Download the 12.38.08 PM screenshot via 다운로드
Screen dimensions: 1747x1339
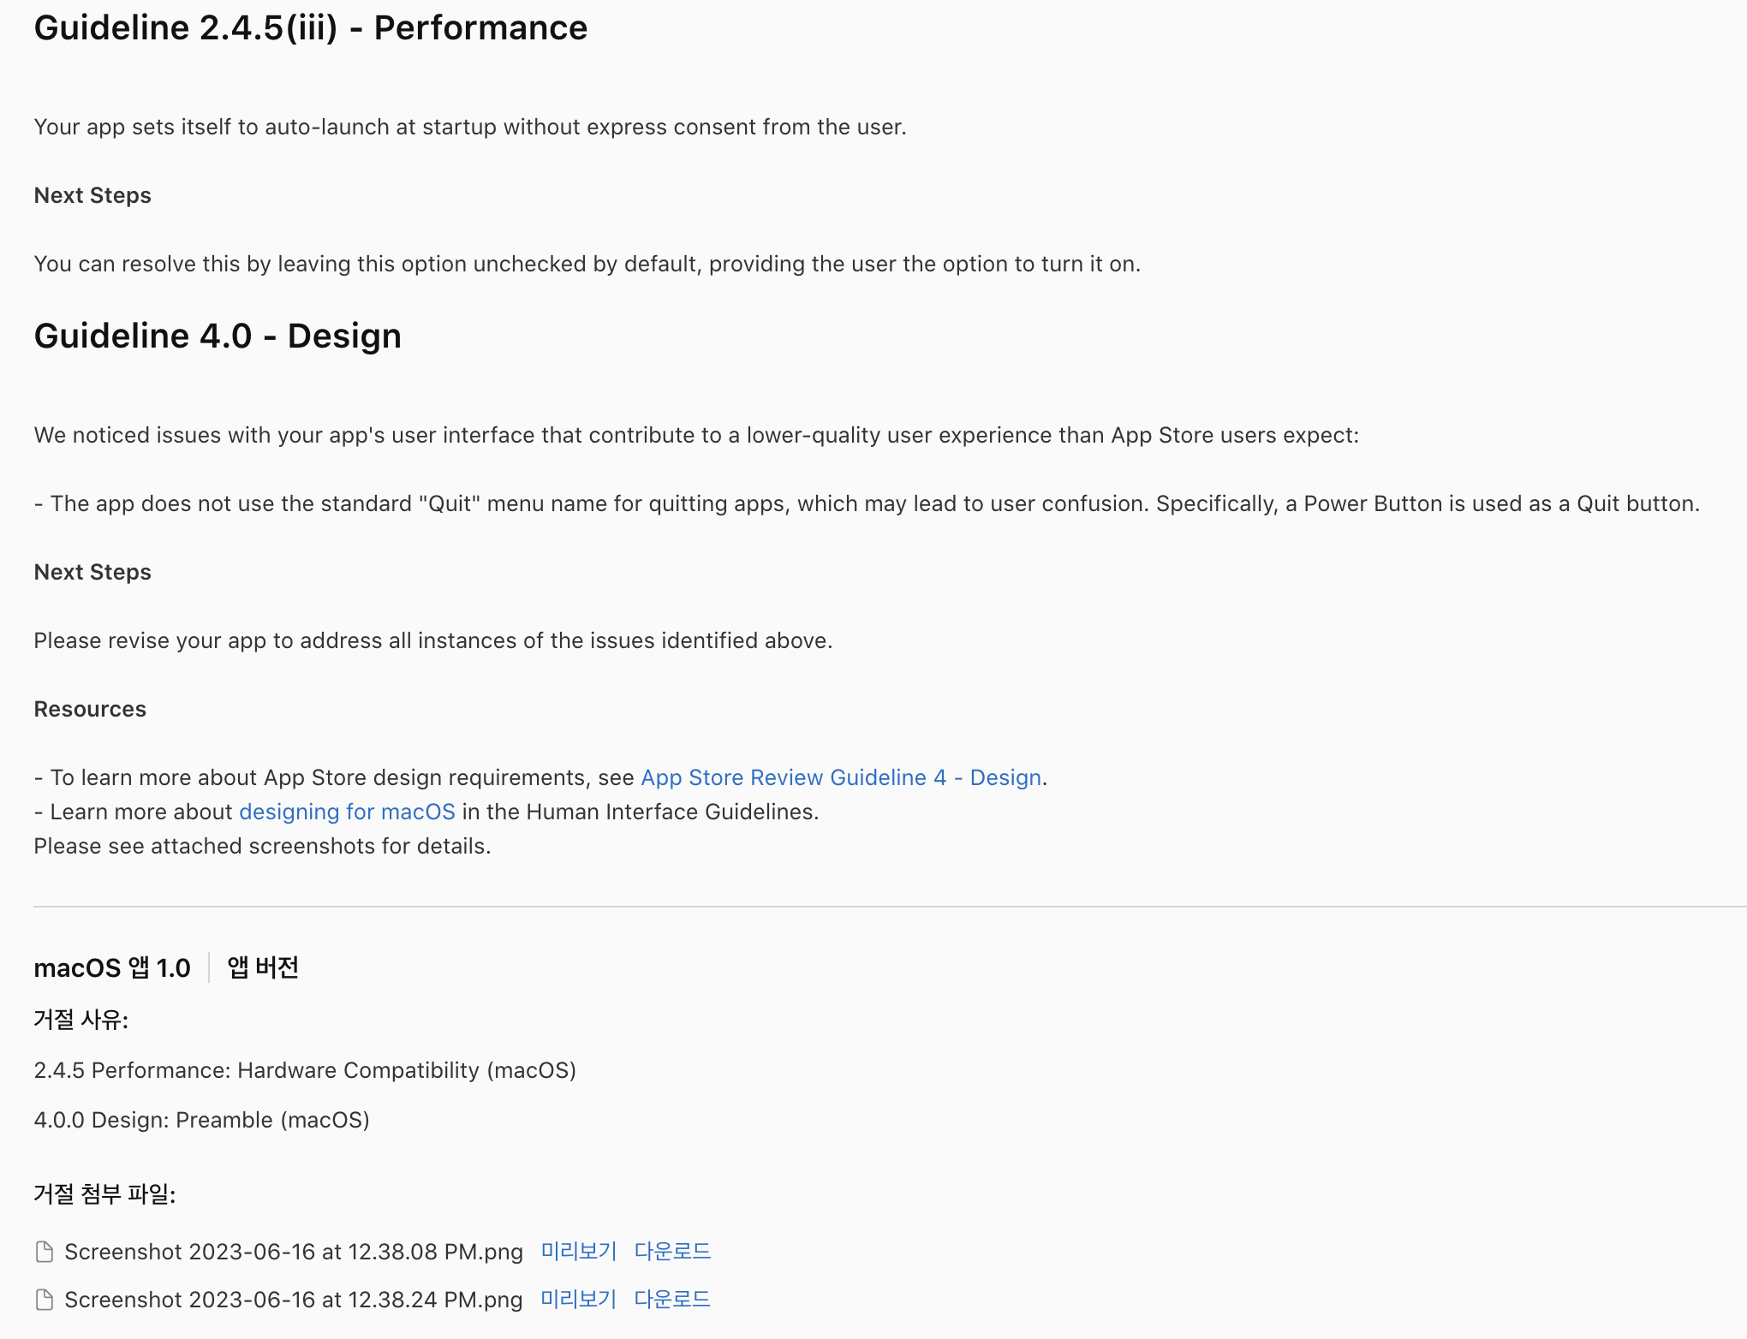click(x=672, y=1252)
